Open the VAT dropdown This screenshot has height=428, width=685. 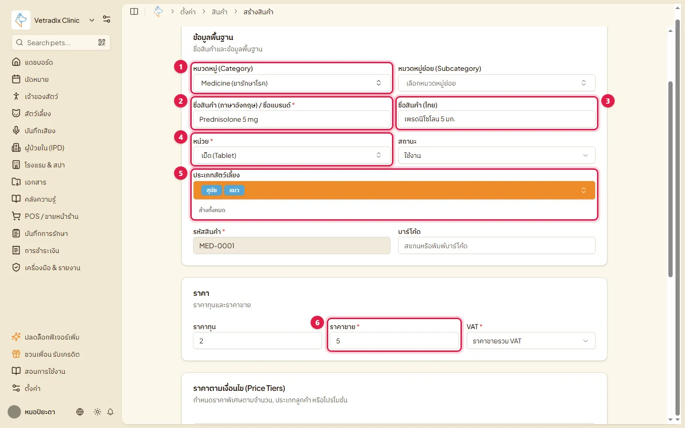click(x=531, y=340)
